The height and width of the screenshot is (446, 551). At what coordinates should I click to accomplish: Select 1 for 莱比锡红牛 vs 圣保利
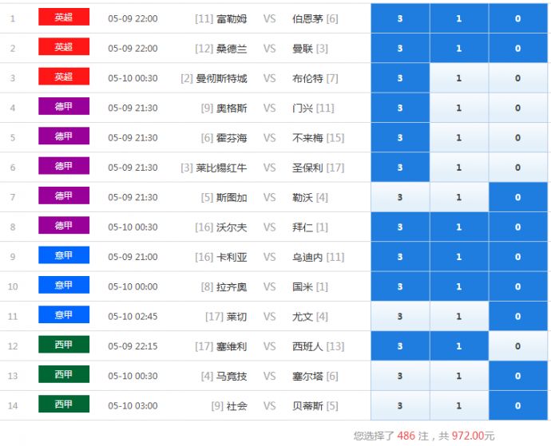click(x=459, y=168)
